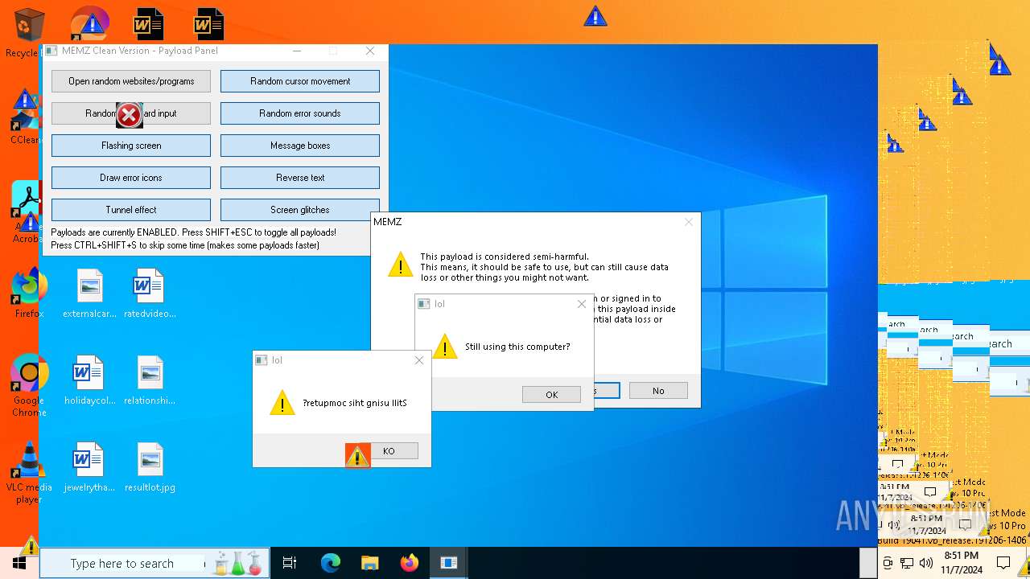Launch Microsoft Edge from taskbar
The image size is (1030, 579).
(331, 563)
